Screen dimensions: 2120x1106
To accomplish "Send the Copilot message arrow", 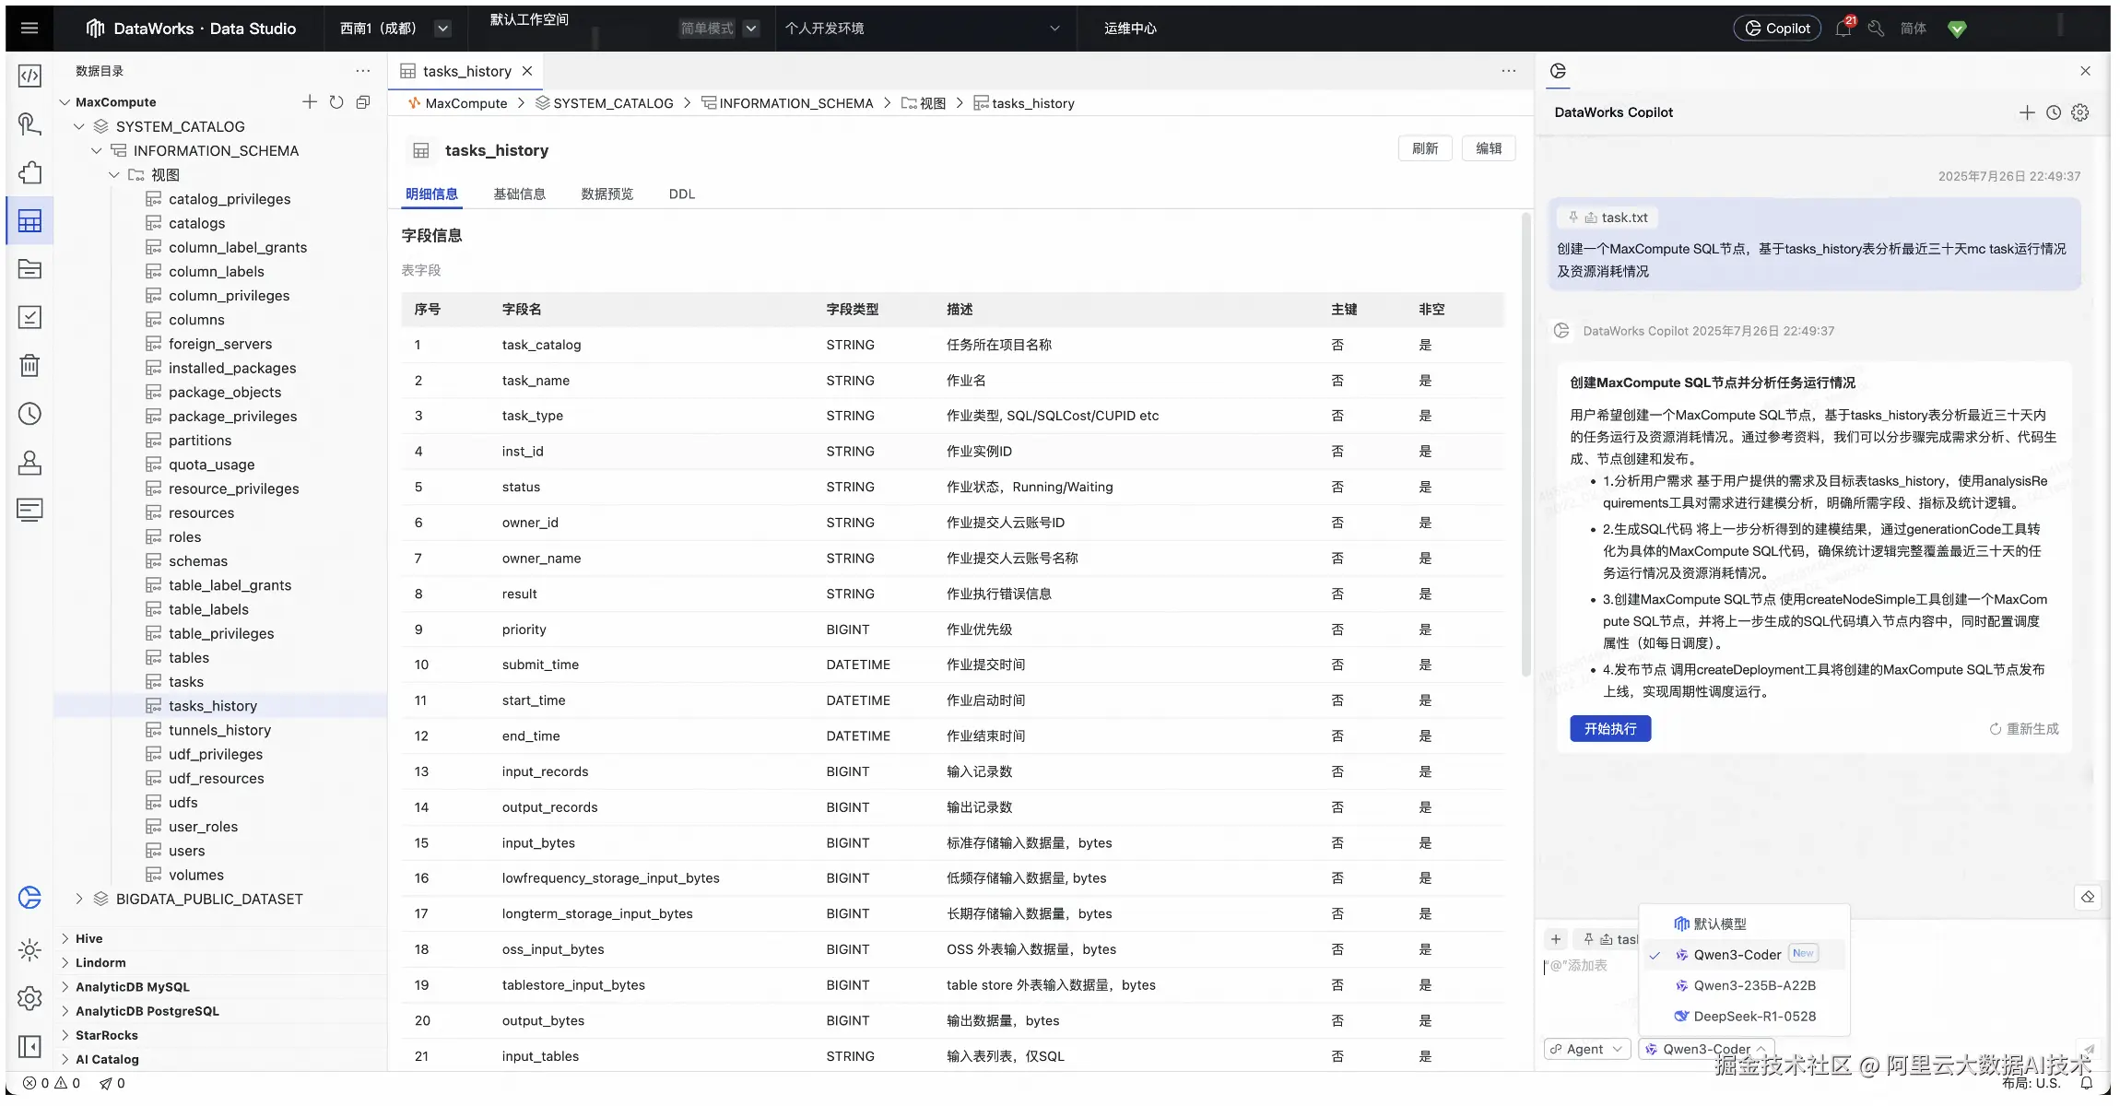I will click(2087, 1049).
